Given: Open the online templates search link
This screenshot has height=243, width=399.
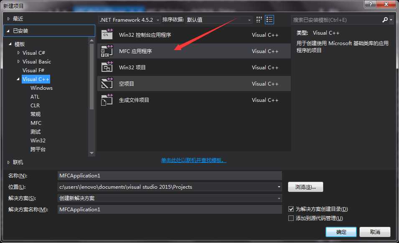Looking at the screenshot, I should click(193, 159).
